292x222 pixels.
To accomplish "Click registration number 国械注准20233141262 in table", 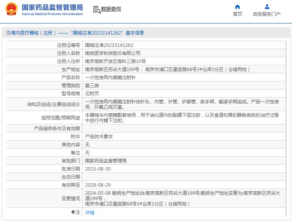I will pos(109,45).
